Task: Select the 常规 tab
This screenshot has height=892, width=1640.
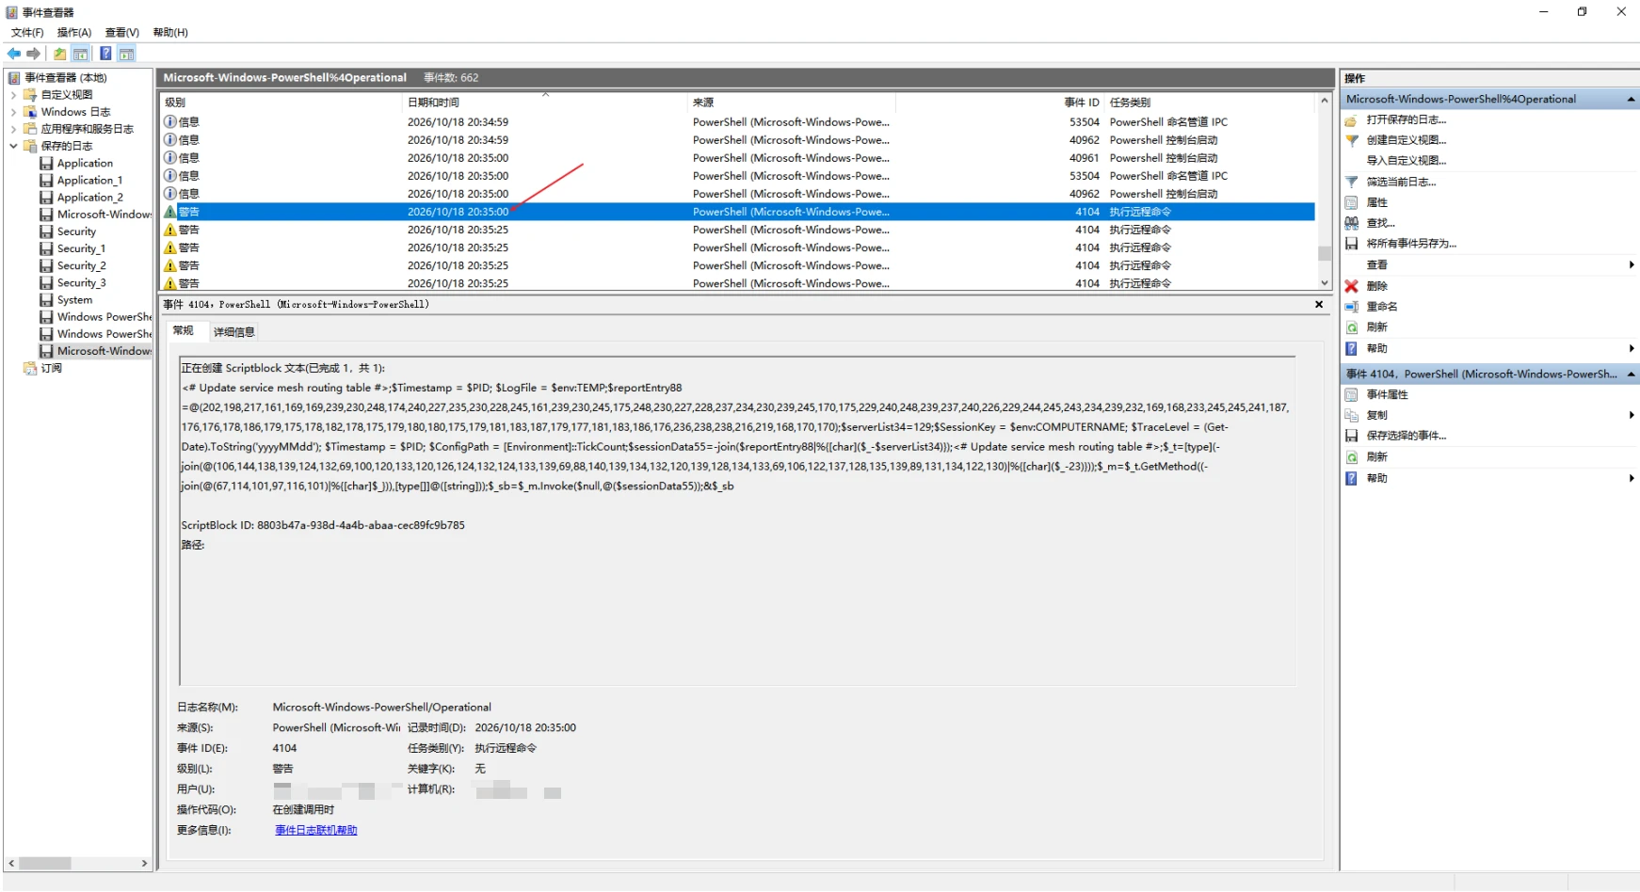Action: click(x=184, y=331)
